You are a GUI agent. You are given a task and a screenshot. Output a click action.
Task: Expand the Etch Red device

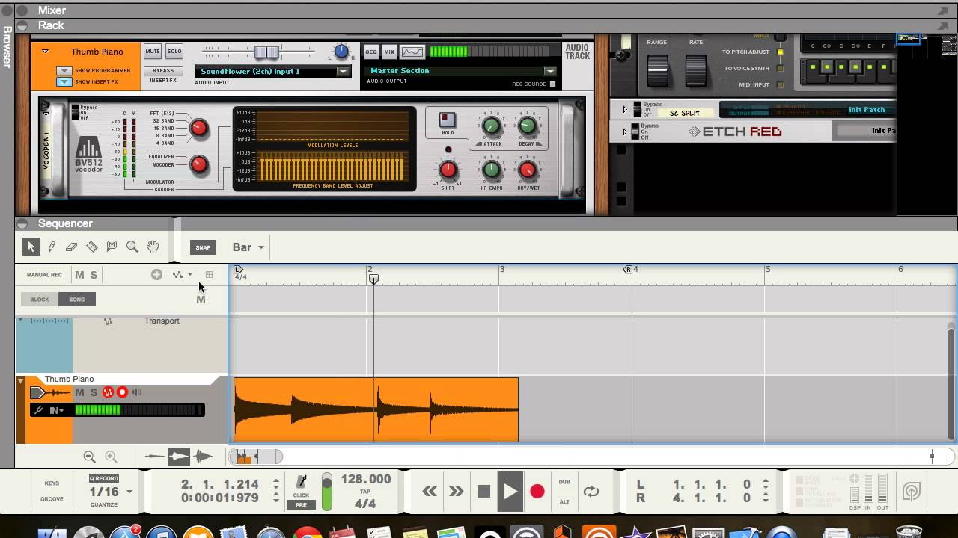click(x=625, y=132)
